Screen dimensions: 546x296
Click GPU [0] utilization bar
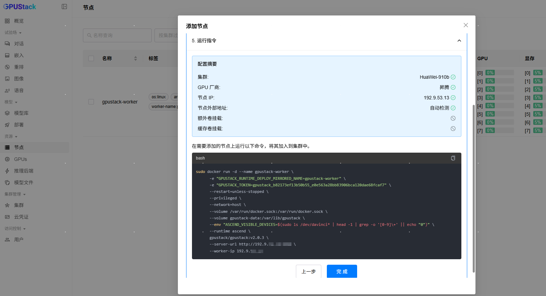(500, 73)
